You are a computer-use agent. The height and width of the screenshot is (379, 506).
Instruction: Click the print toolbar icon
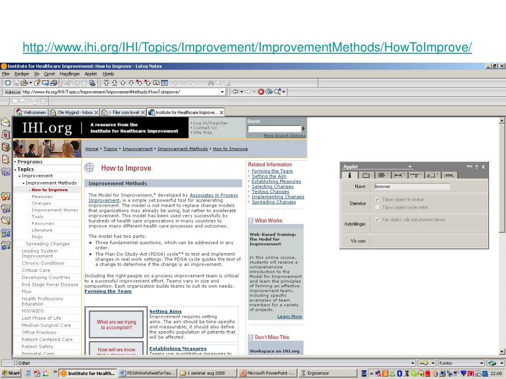(54, 83)
